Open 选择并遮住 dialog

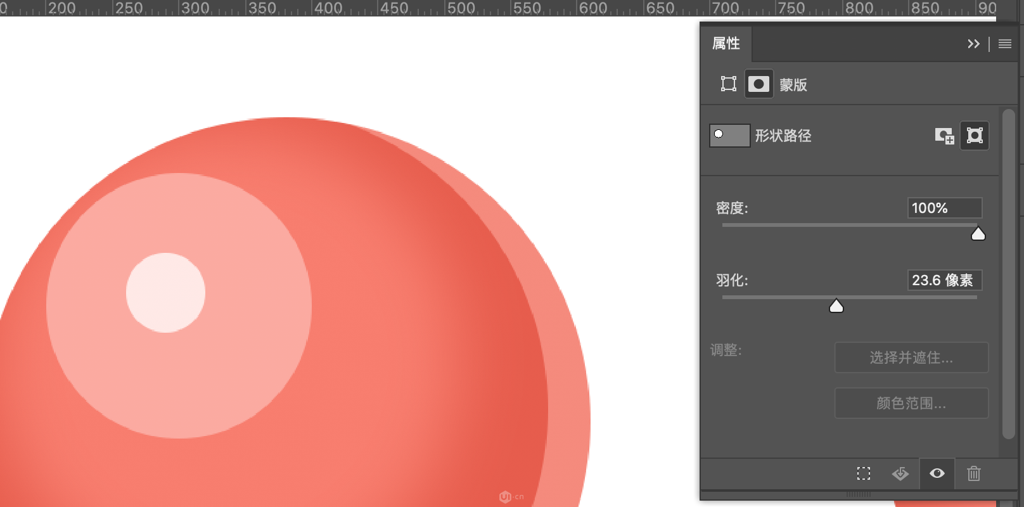[911, 357]
